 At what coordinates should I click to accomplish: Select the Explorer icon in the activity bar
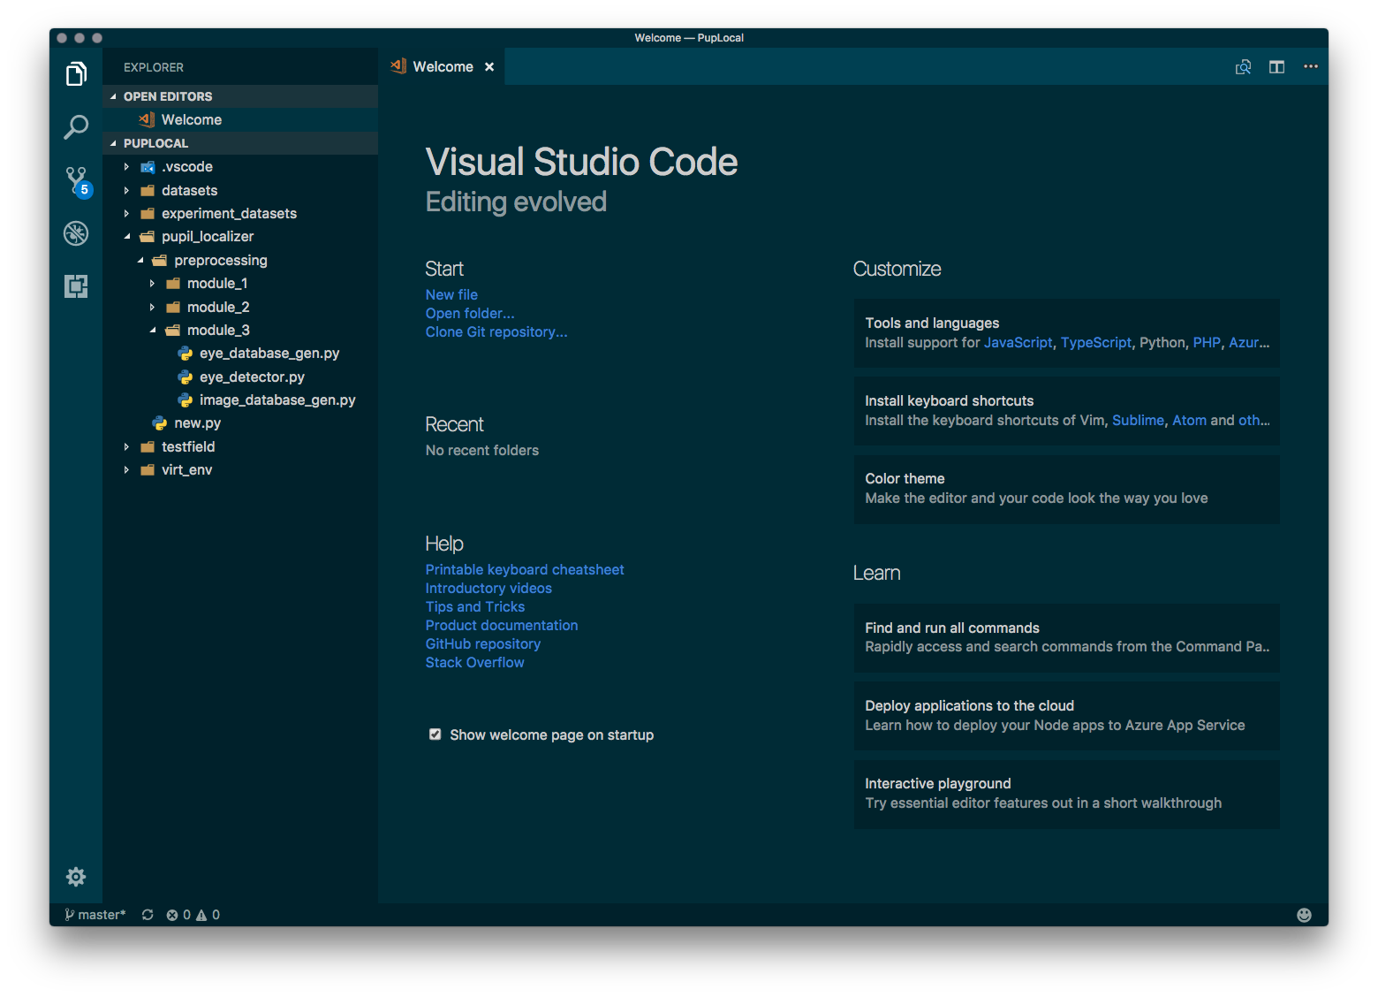(x=76, y=74)
